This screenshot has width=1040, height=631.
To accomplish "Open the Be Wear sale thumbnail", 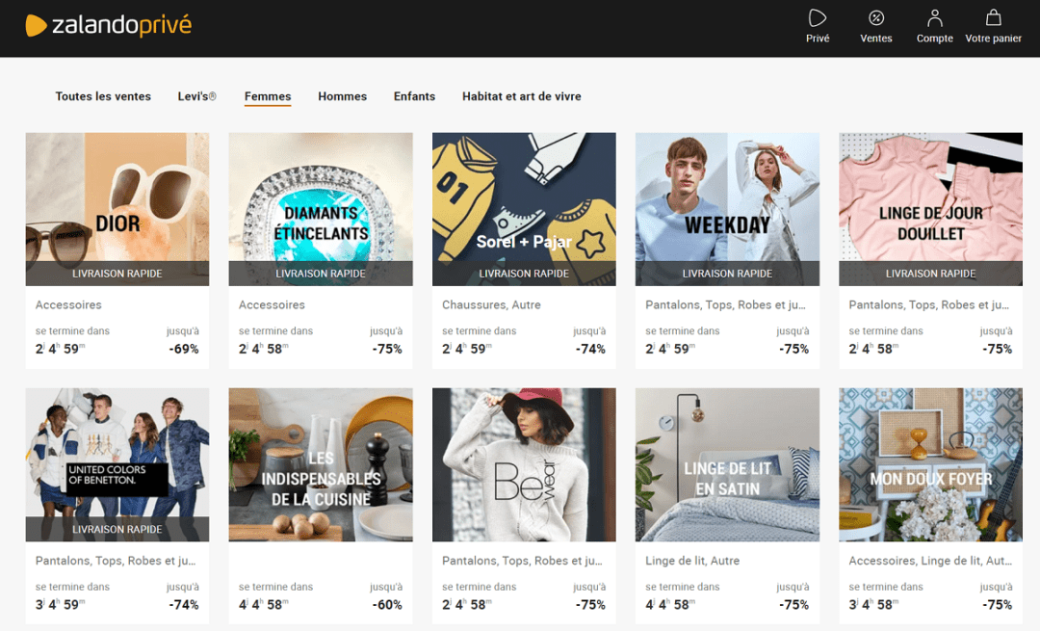I will pos(524,464).
